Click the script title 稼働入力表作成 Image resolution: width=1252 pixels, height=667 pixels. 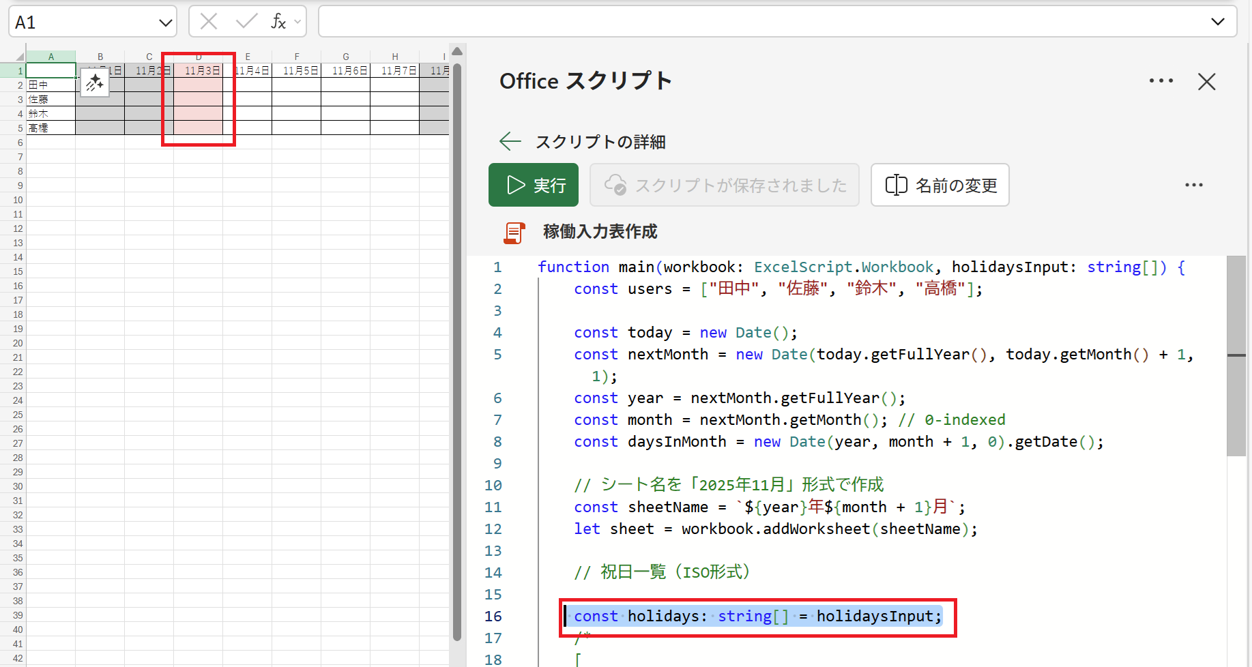[600, 232]
